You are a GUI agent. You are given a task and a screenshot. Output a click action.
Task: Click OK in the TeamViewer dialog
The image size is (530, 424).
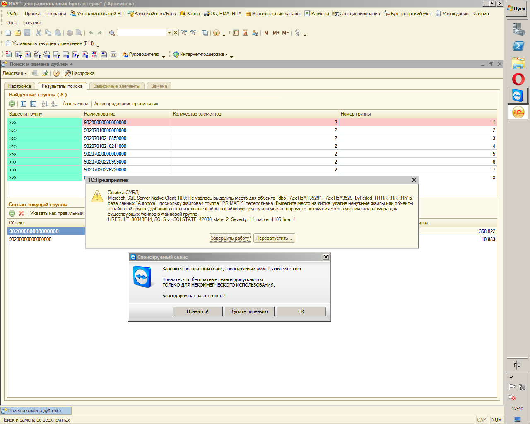pyautogui.click(x=301, y=311)
